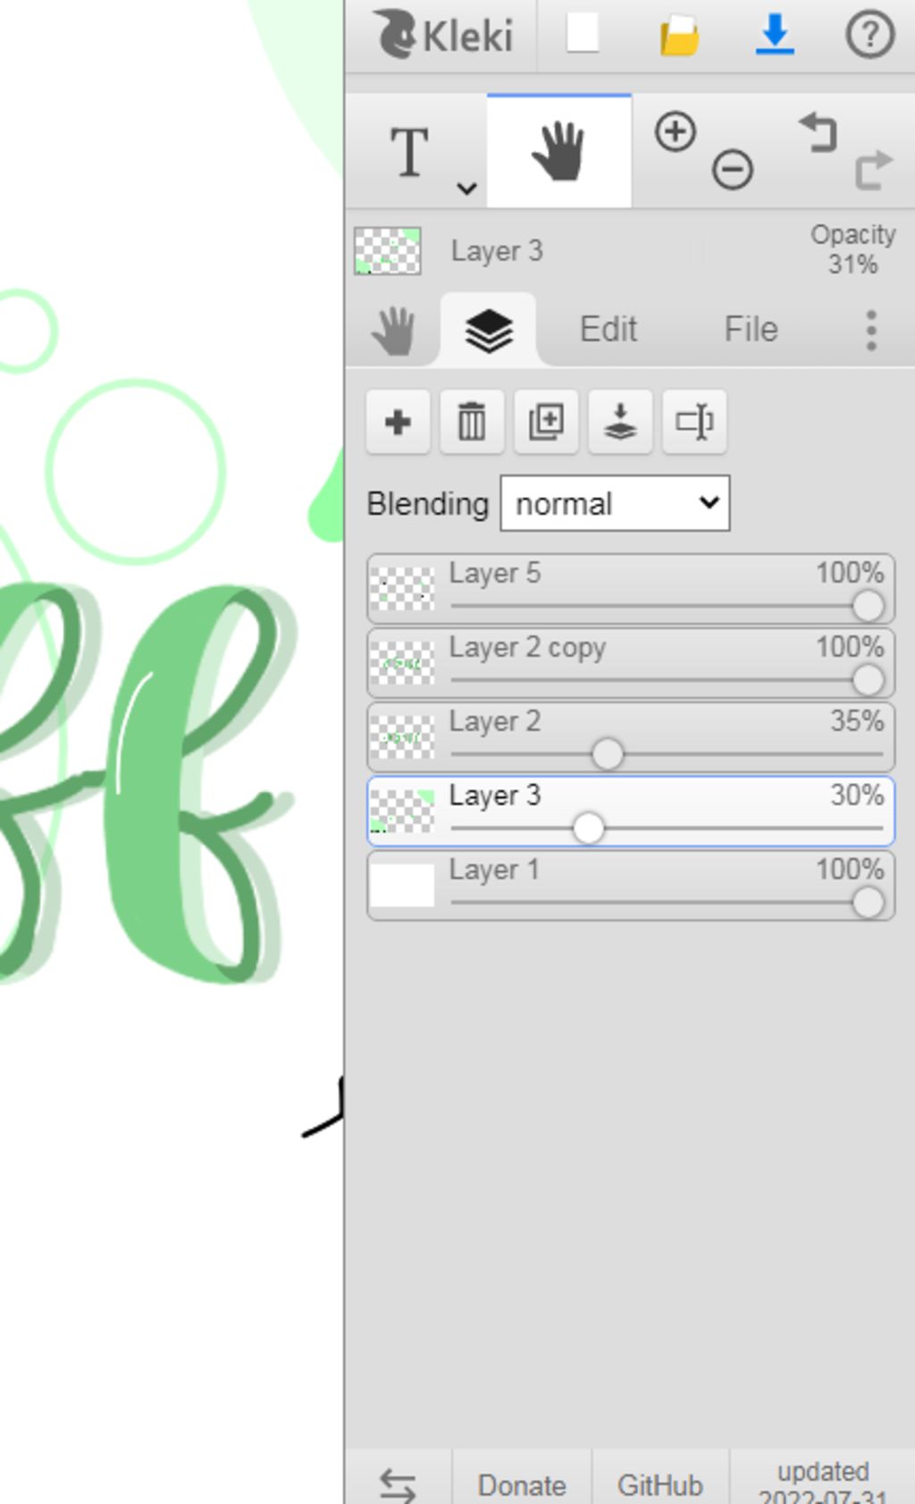Redo the last undone action
The image size is (915, 1504).
[x=873, y=169]
